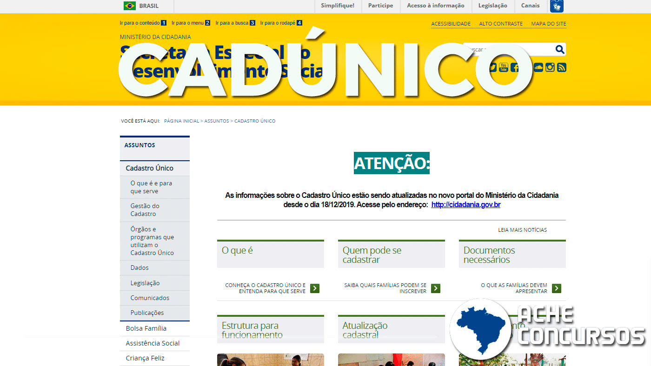
Task: Open Acesso à informação in top bar
Action: point(435,6)
